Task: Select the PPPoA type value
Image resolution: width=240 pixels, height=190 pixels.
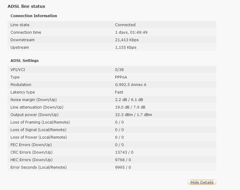Action: 121,77
